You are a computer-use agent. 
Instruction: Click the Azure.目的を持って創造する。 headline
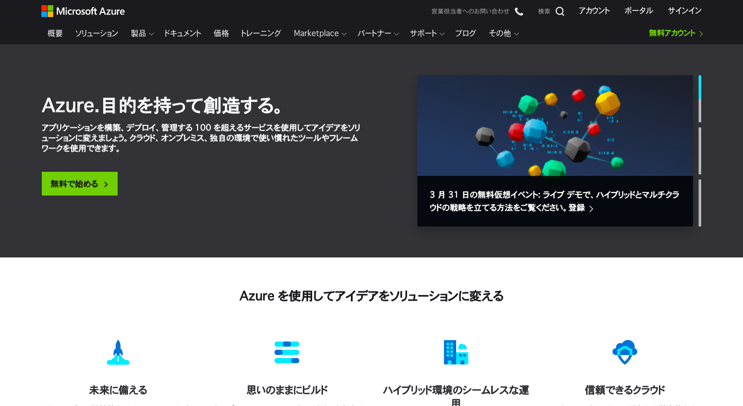163,106
